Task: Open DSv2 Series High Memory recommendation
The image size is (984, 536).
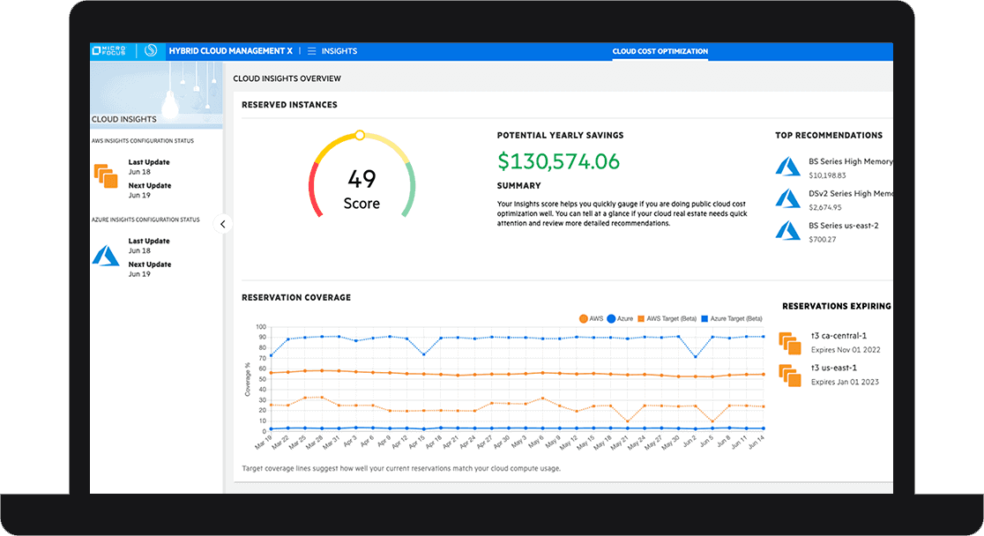Action: pos(850,193)
